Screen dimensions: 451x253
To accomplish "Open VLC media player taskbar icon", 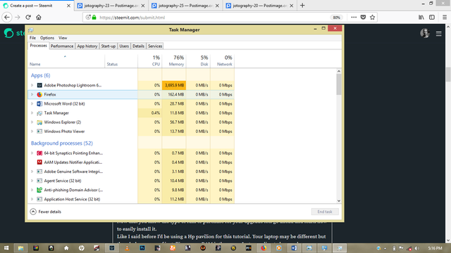I will pyautogui.click(x=127, y=248).
